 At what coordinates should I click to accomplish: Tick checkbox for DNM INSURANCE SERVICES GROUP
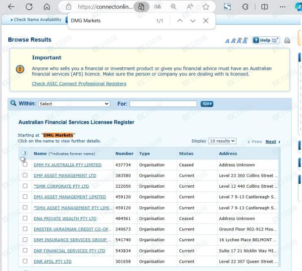coord(25,240)
